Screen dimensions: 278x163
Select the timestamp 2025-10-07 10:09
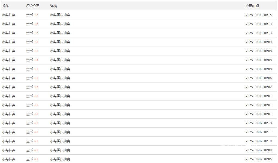[x=259, y=150]
